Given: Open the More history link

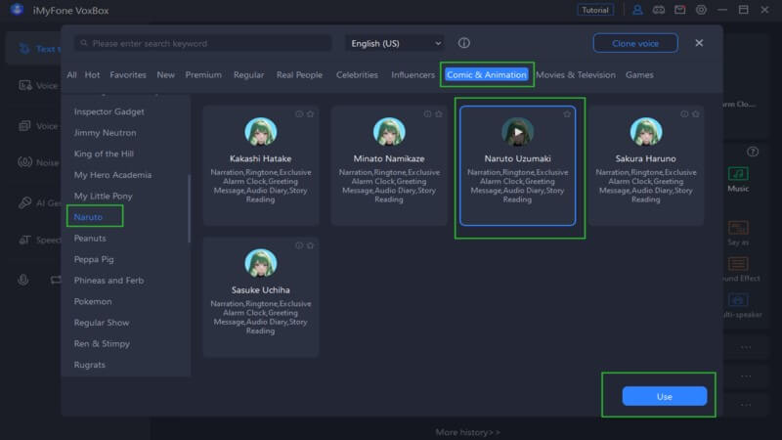Looking at the screenshot, I should coord(468,432).
